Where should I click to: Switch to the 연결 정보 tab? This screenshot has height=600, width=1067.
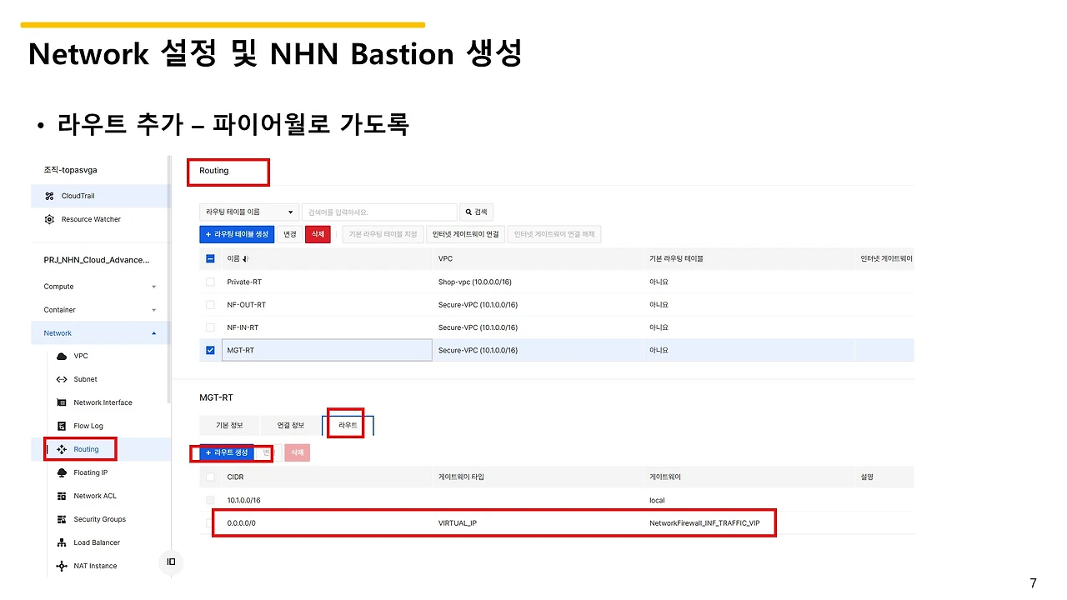point(290,426)
